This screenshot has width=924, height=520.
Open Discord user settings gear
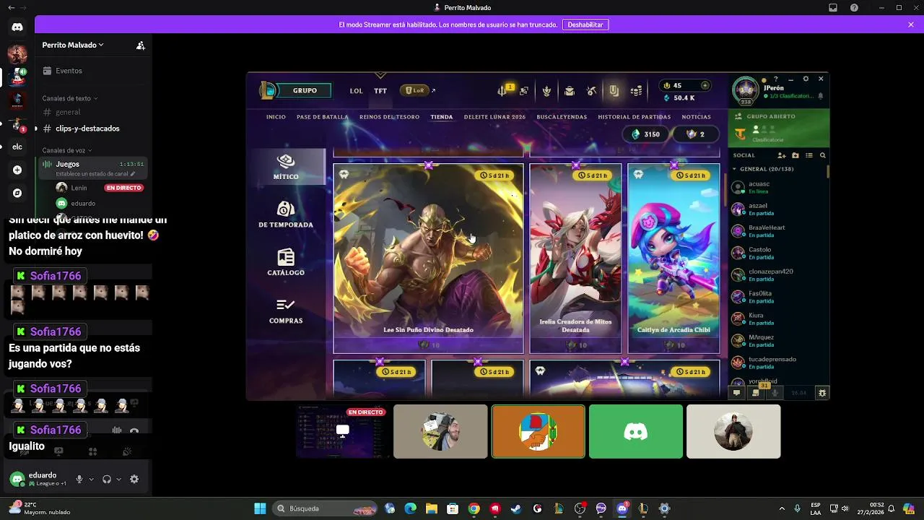coord(134,479)
